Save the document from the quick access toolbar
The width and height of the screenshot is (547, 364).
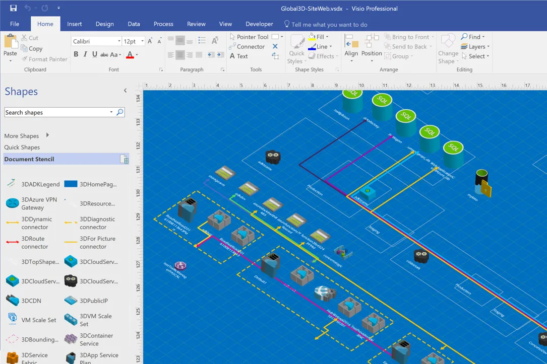click(13, 8)
